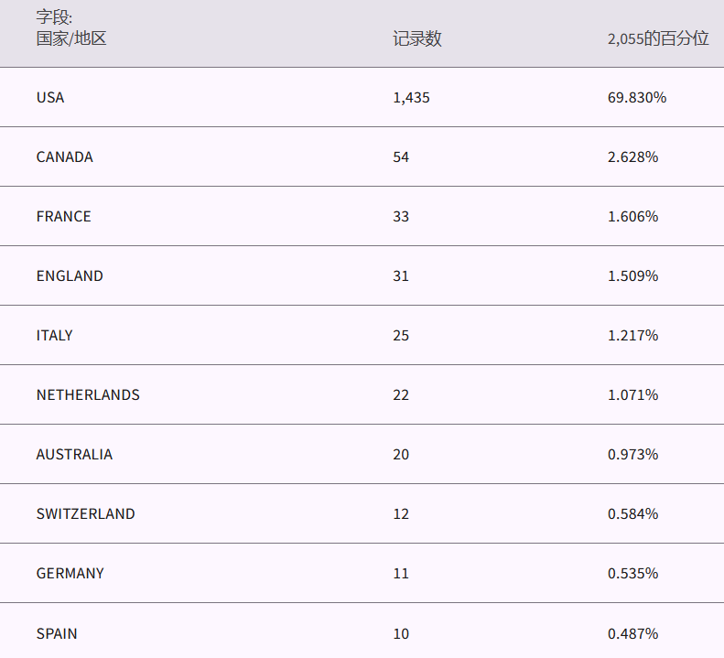The height and width of the screenshot is (658, 724).
Task: Click the 1,435 record count for USA
Action: pyautogui.click(x=411, y=97)
